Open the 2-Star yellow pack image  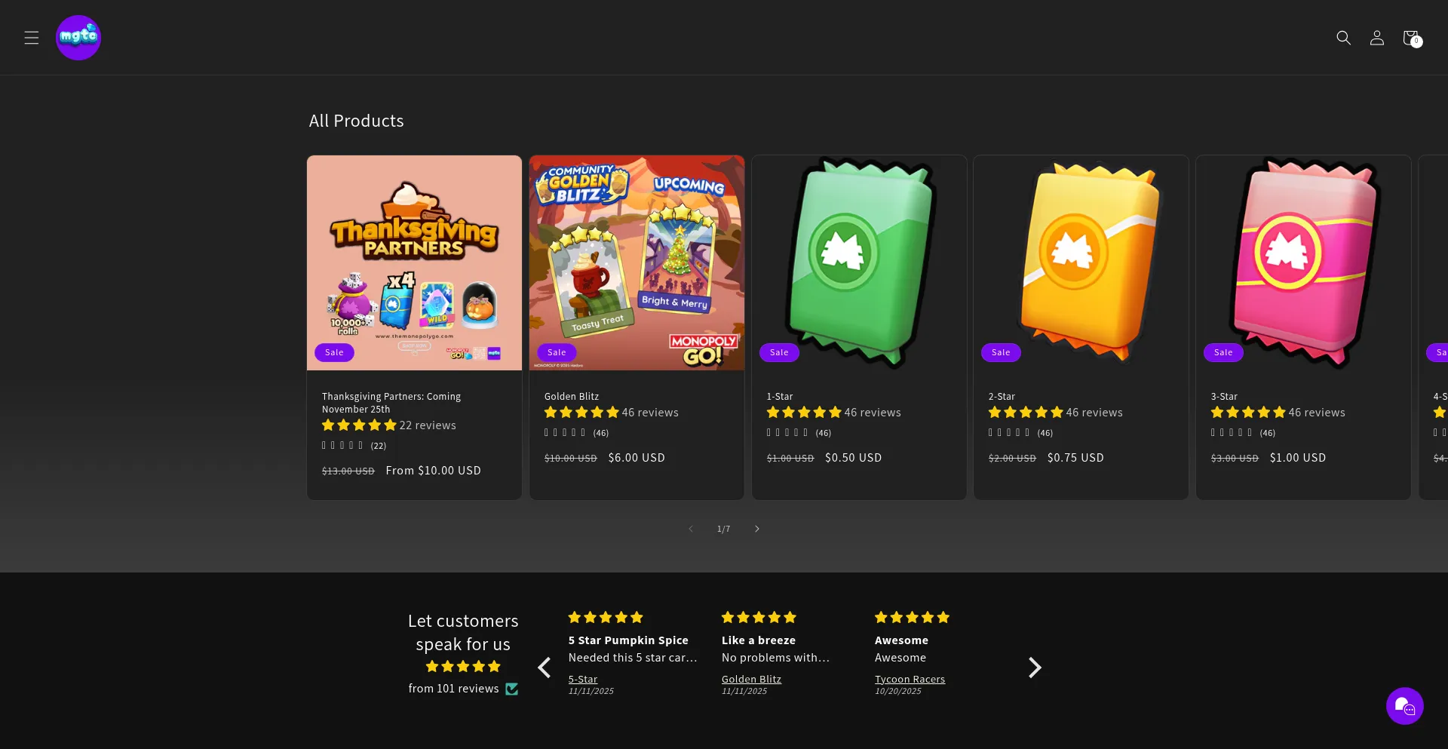[1081, 262]
